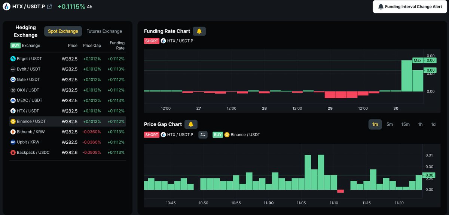
Task: Click the Upbit exchange logo
Action: 13,142
